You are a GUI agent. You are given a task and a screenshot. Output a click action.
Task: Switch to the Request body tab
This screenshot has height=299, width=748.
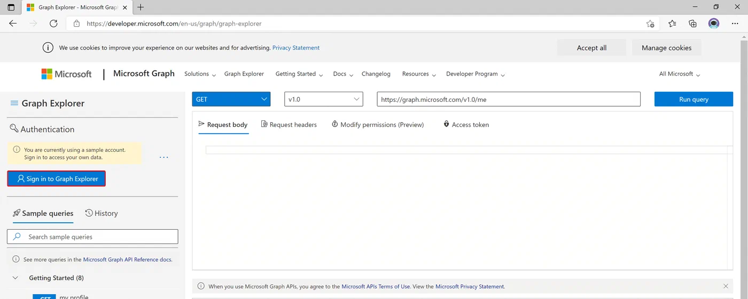click(223, 125)
